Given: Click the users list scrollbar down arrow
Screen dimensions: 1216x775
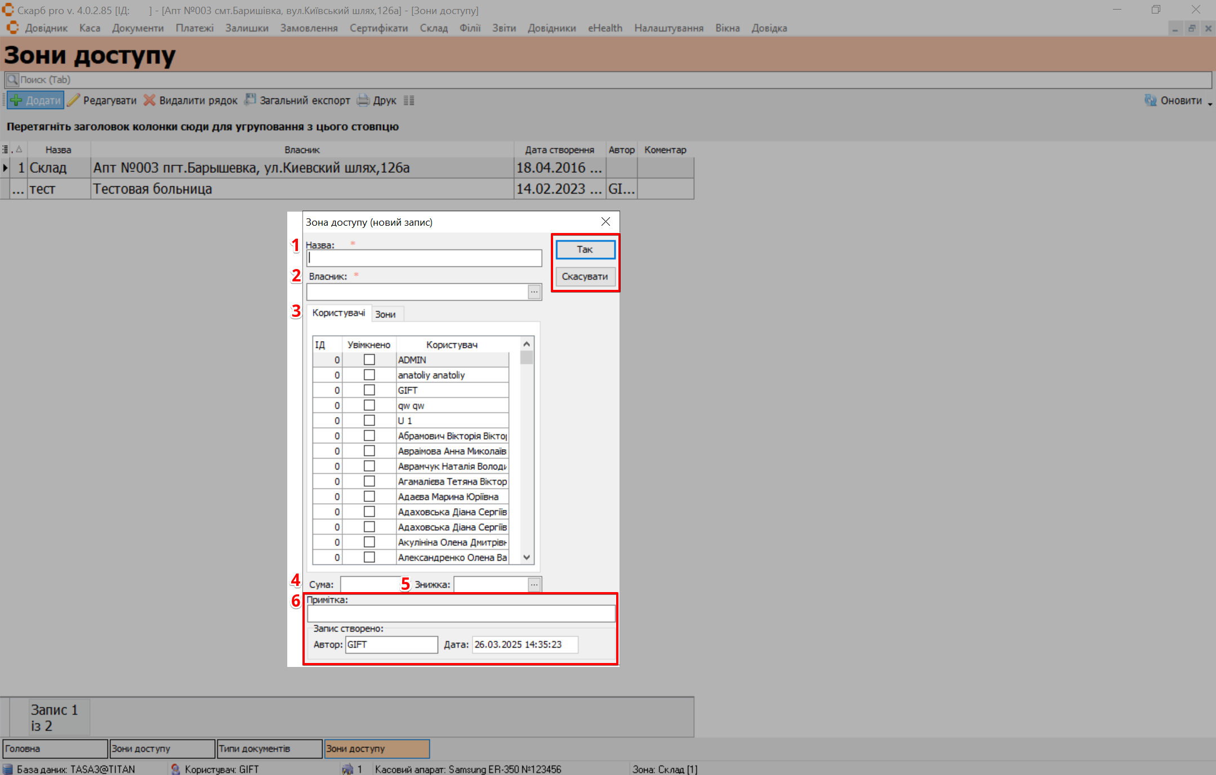Looking at the screenshot, I should click(x=527, y=557).
